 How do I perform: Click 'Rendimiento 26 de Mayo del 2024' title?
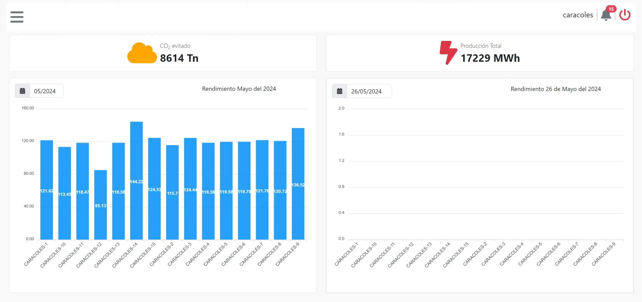(x=556, y=89)
